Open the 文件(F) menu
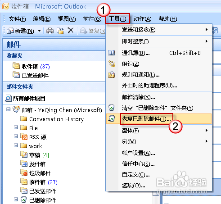This screenshot has height=204, width=221. (x=17, y=19)
